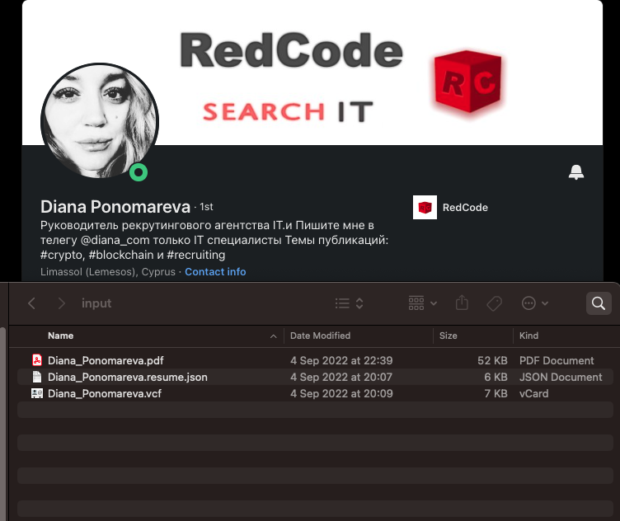This screenshot has height=521, width=620.
Task: Click the RedCode company name link
Action: point(465,208)
